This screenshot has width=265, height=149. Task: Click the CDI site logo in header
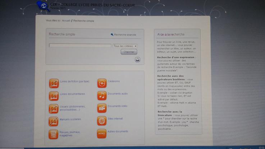44,6
